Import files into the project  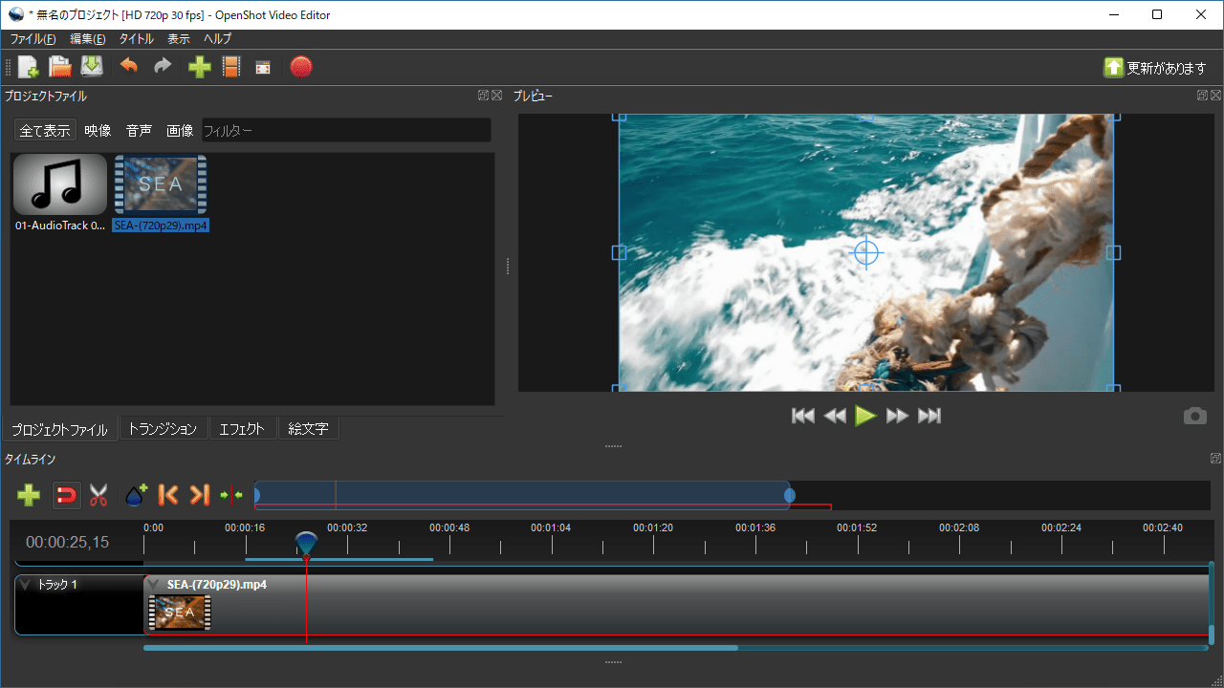coord(199,66)
